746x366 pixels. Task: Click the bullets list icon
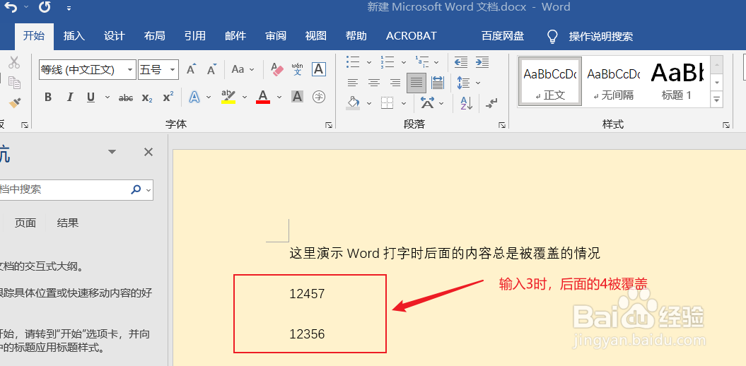tap(353, 61)
